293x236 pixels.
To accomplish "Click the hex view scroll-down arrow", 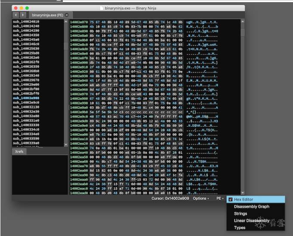I will (x=243, y=193).
